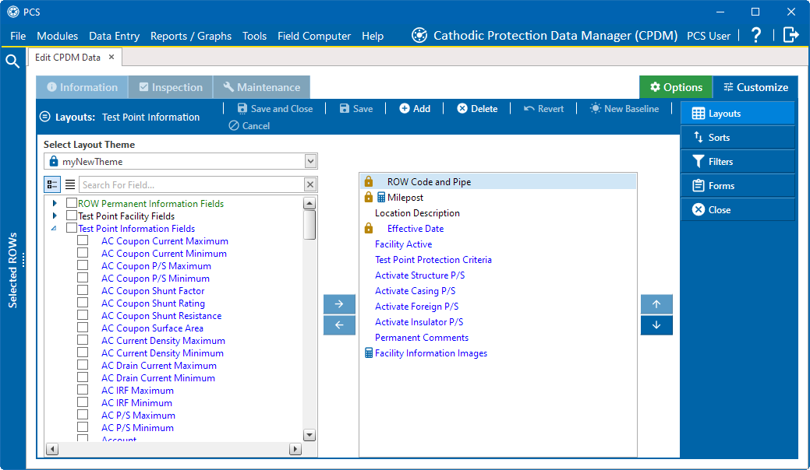Click the Save button
This screenshot has width=810, height=470.
click(356, 109)
